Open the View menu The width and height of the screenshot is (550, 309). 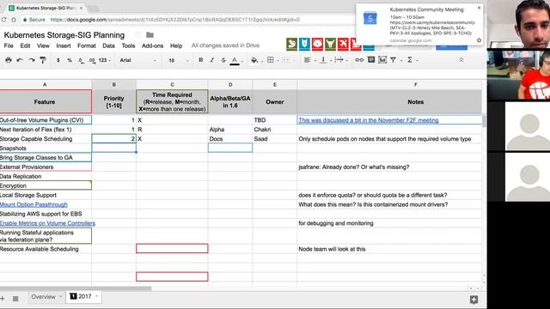43,45
